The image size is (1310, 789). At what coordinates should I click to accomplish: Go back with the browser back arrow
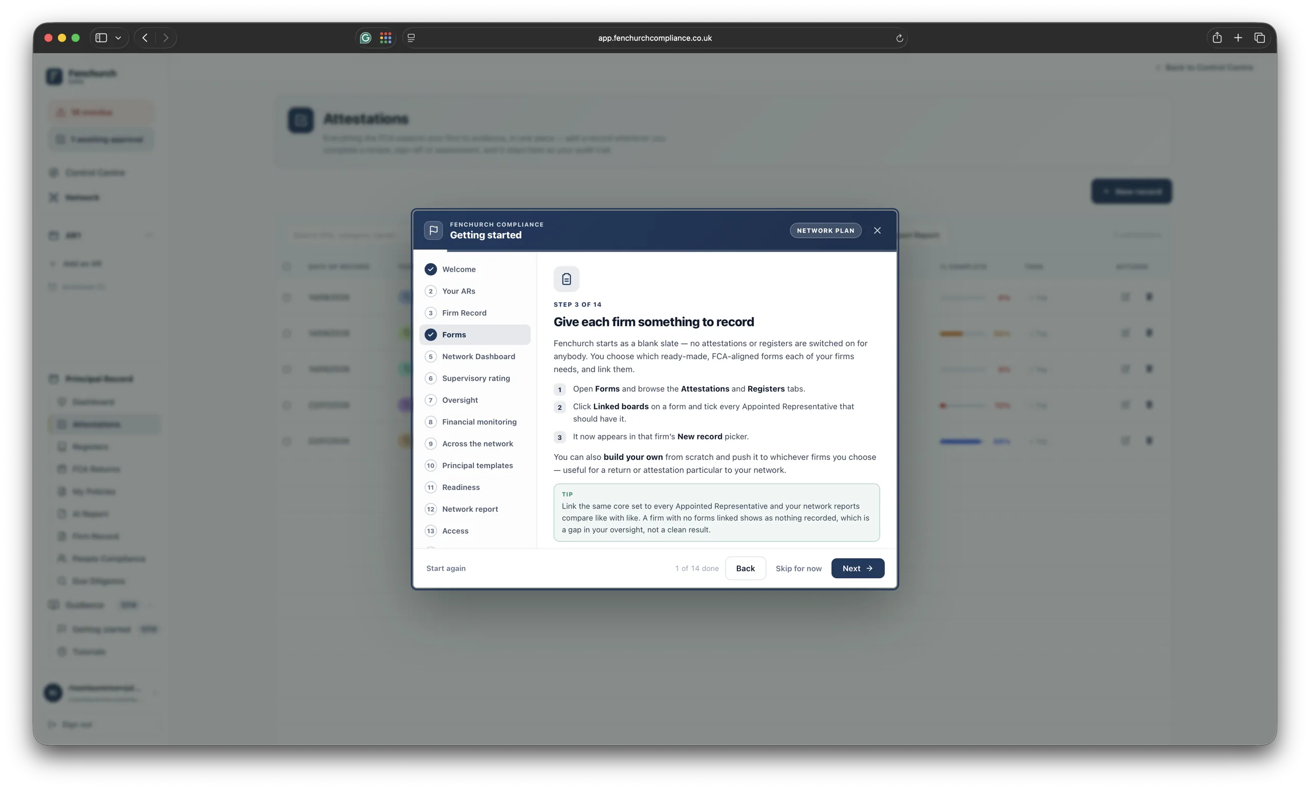(x=145, y=38)
